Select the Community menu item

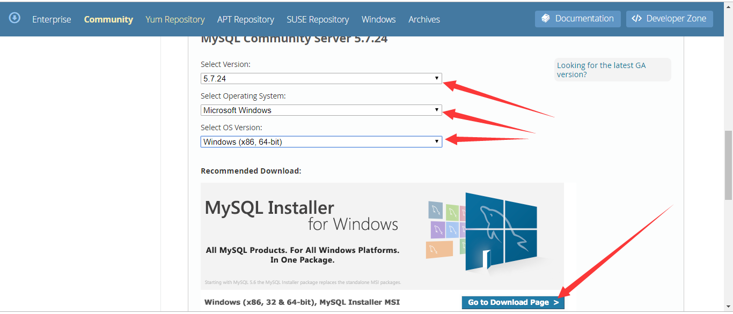[108, 19]
